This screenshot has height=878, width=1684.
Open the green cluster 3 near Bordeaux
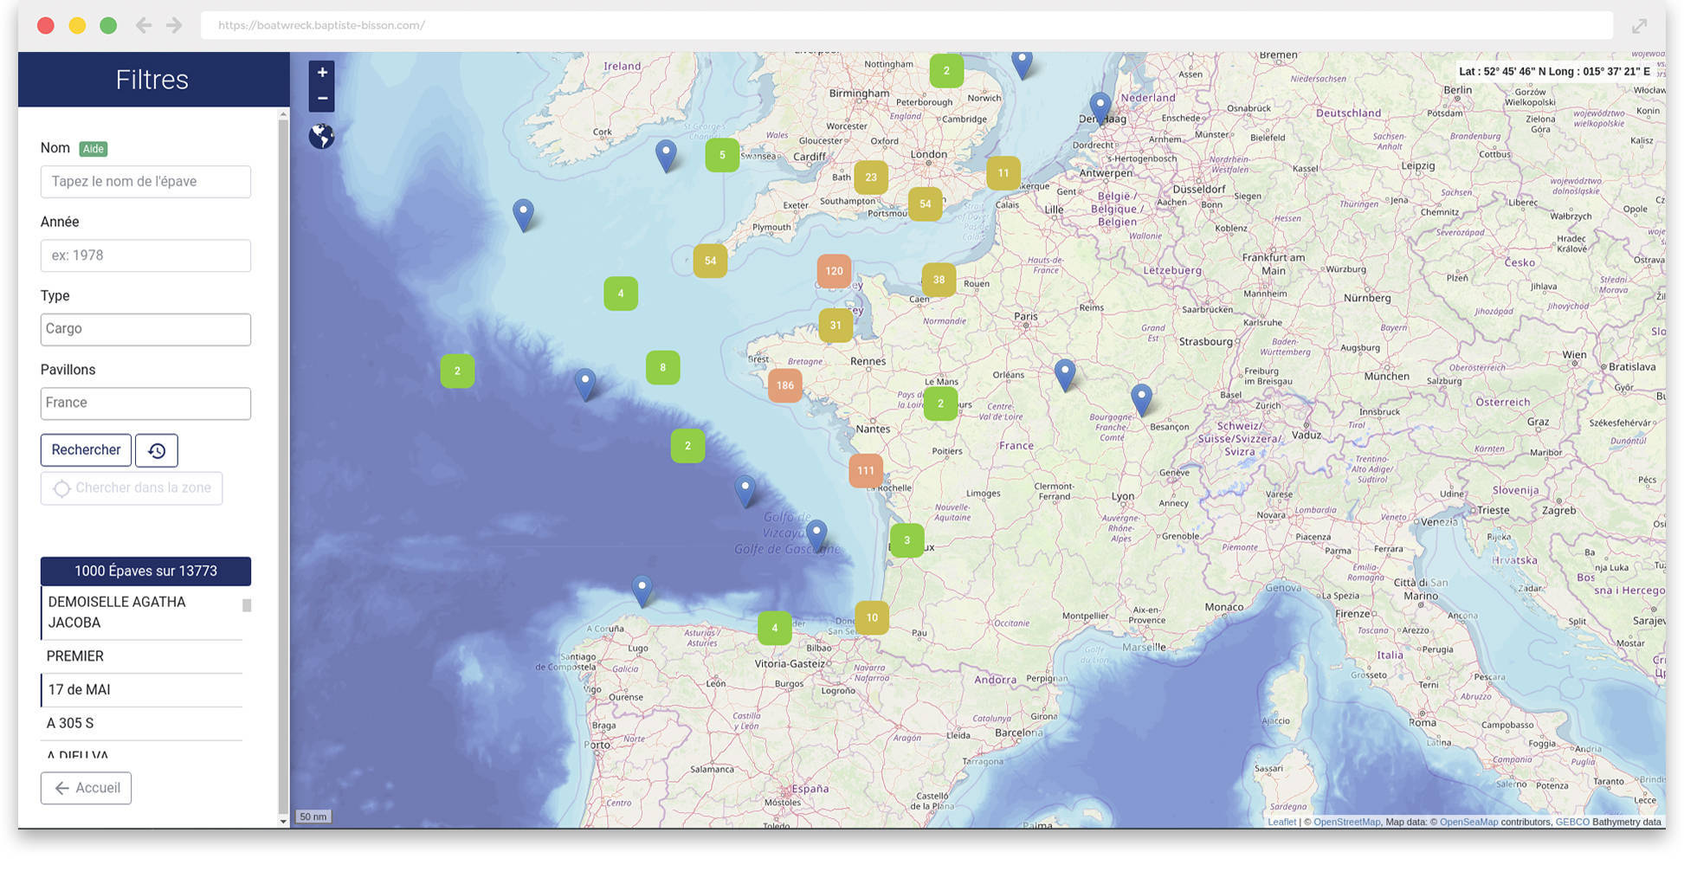point(907,539)
